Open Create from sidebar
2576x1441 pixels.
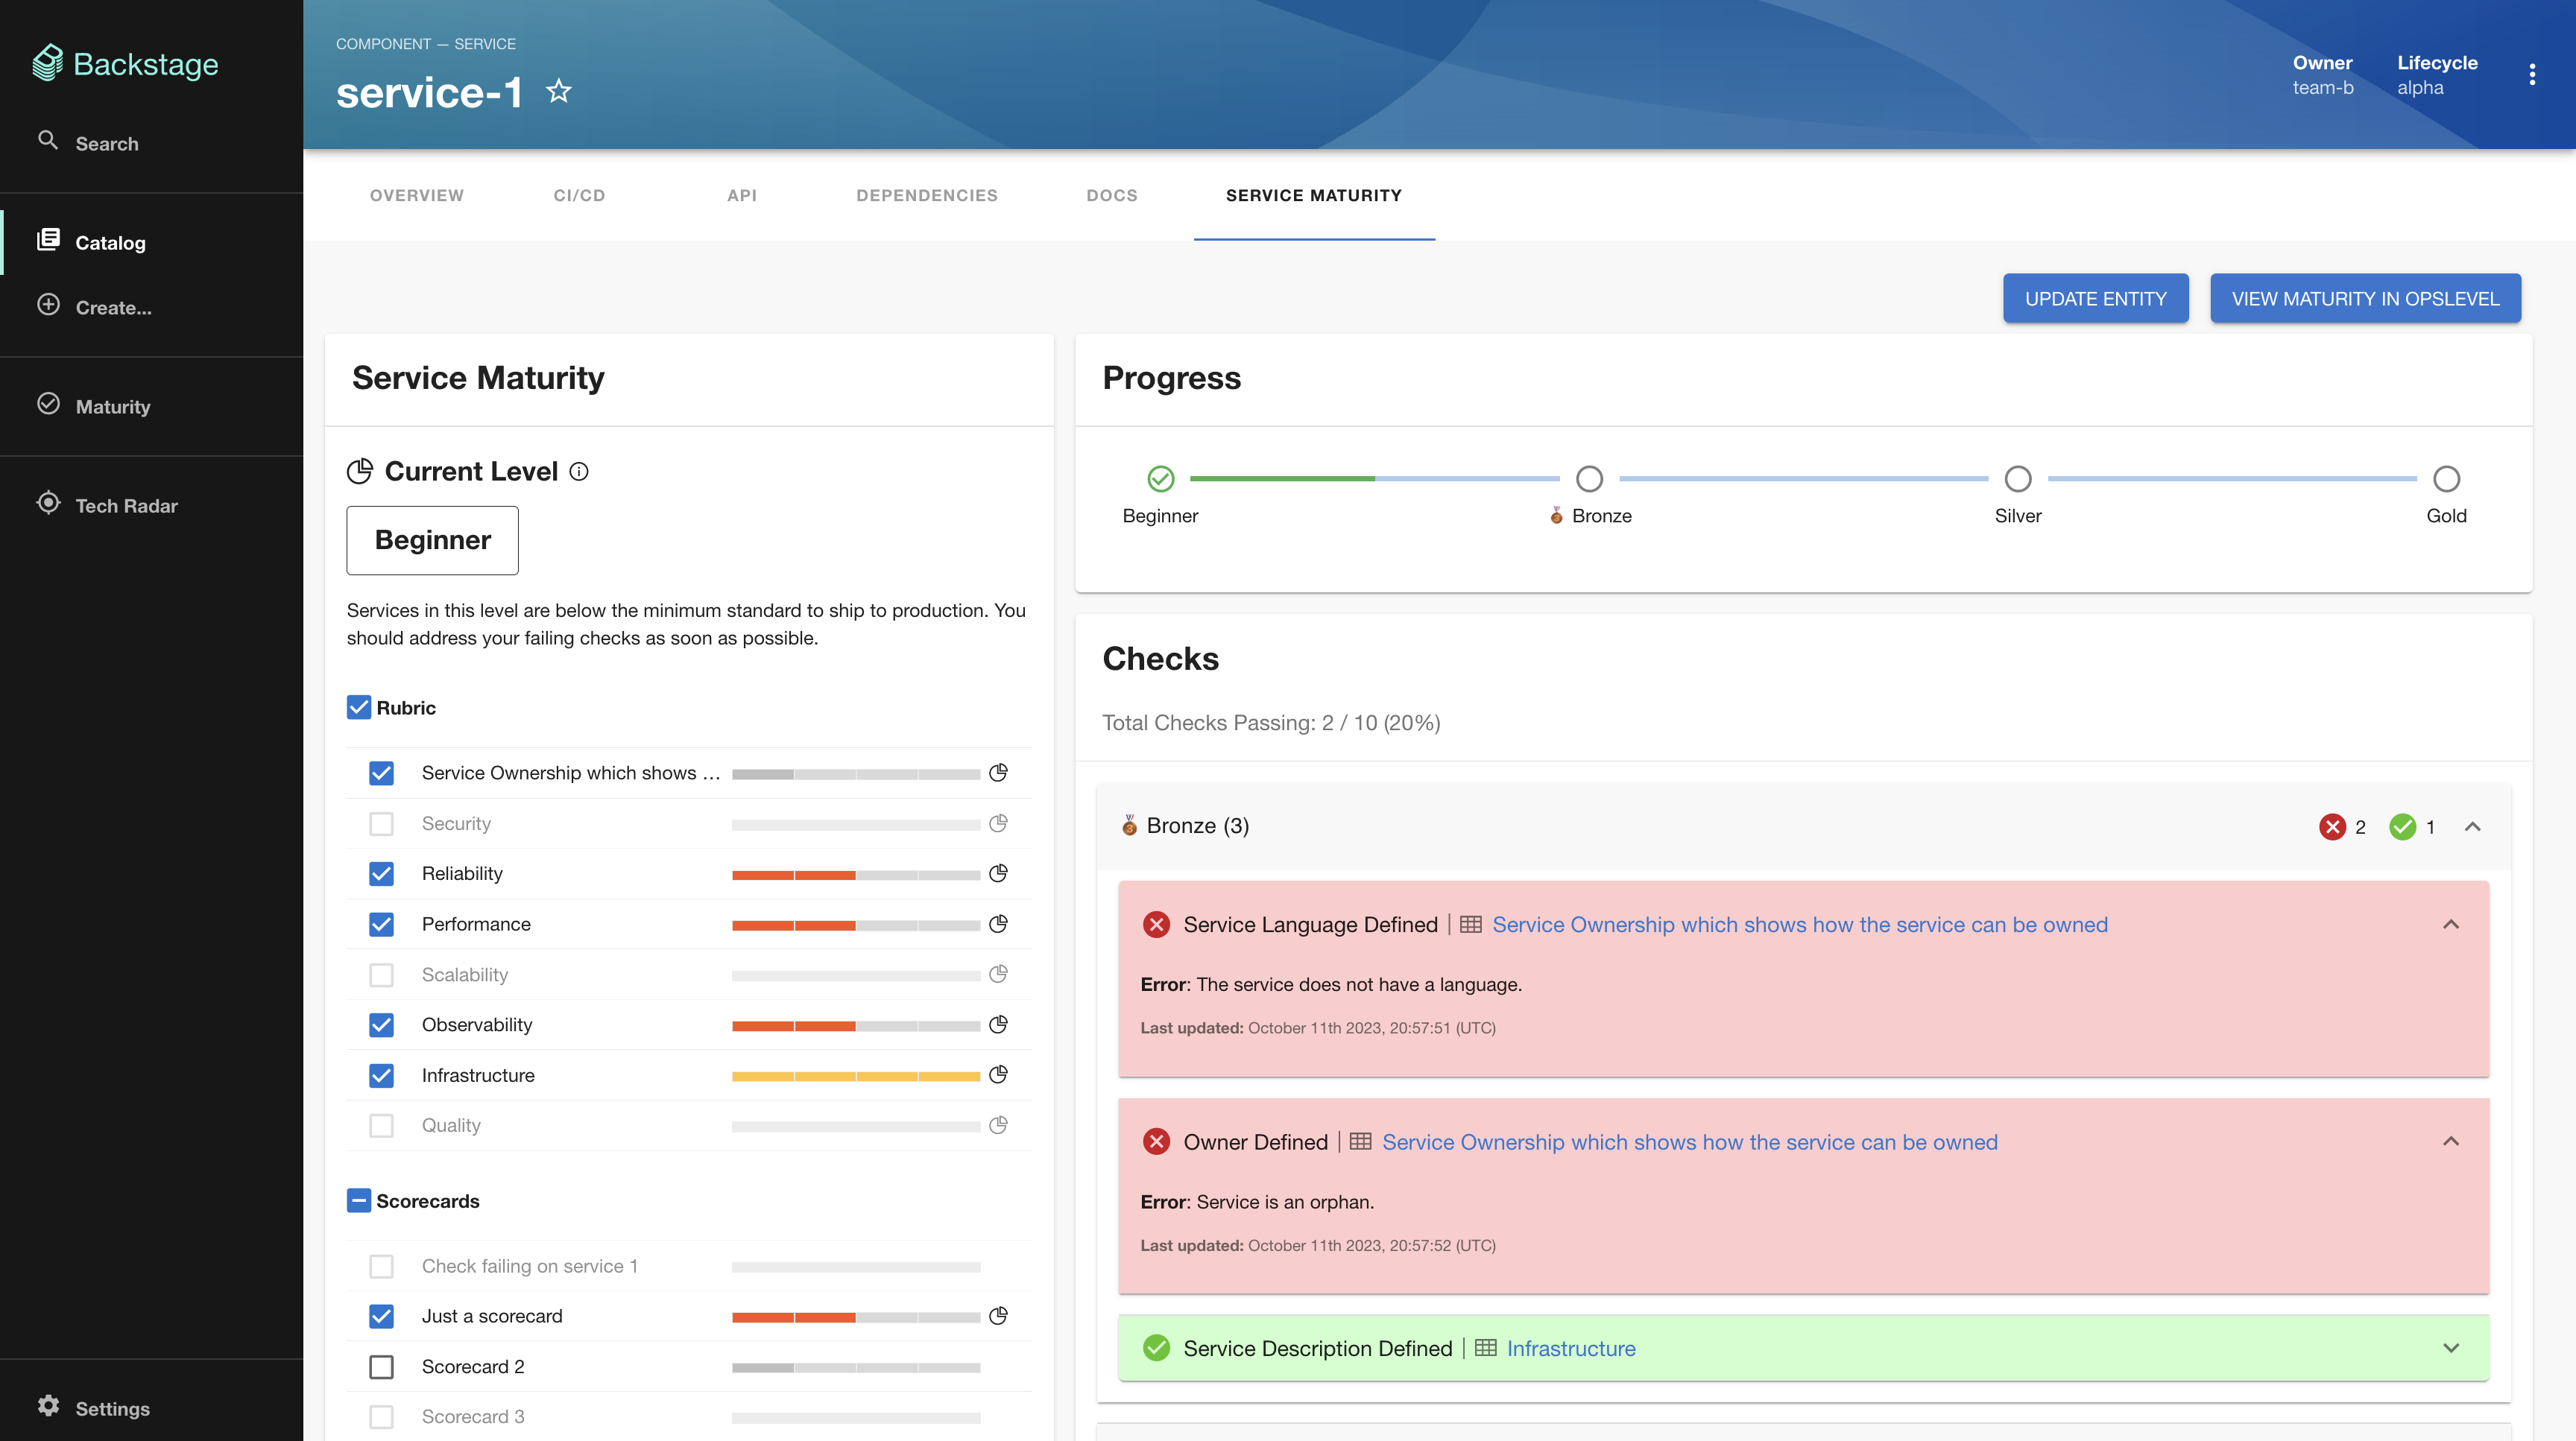tap(113, 308)
